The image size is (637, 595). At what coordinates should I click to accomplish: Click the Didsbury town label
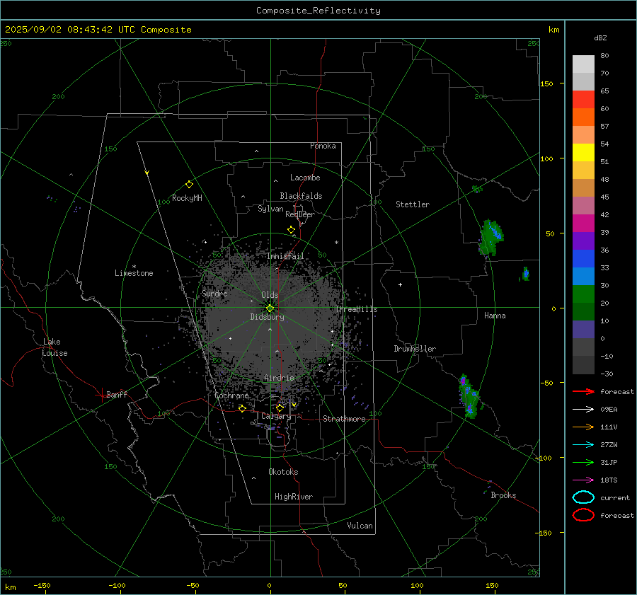pos(267,317)
